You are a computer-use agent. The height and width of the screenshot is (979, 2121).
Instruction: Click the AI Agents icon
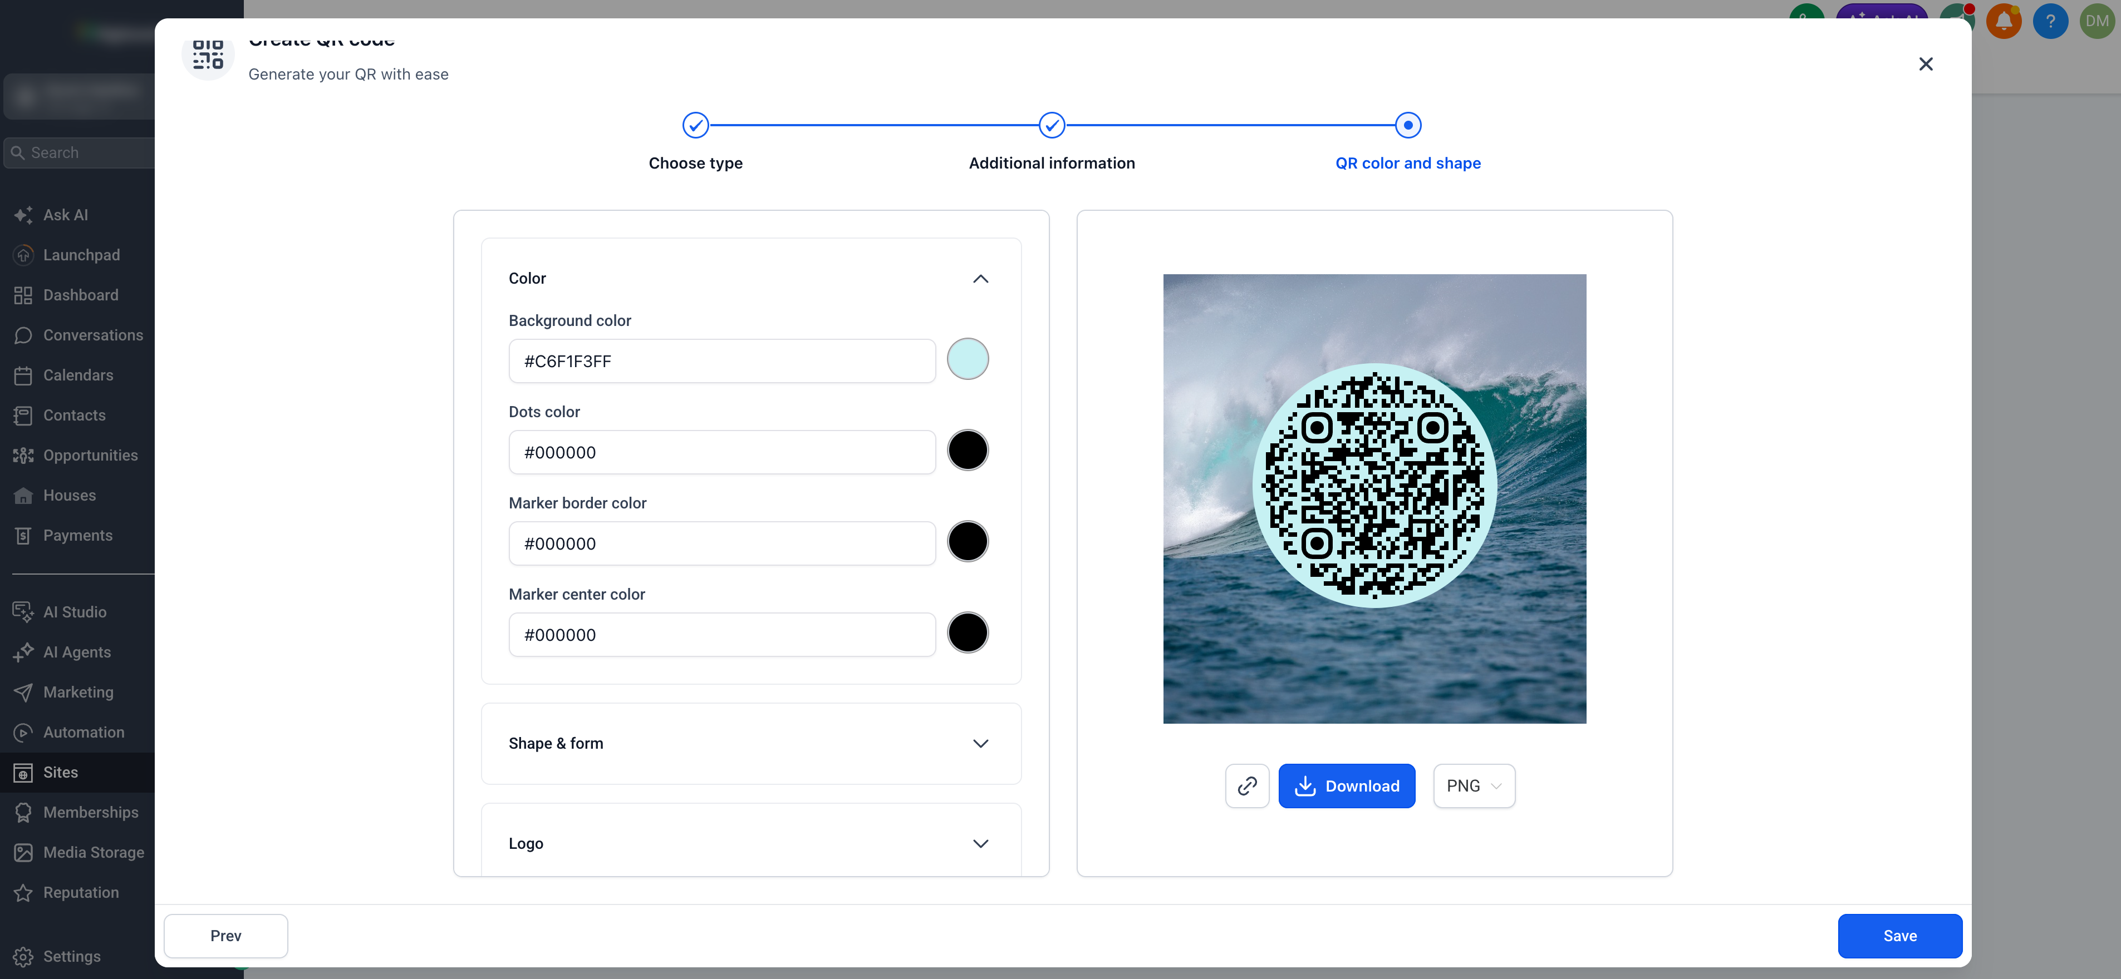[x=23, y=652]
